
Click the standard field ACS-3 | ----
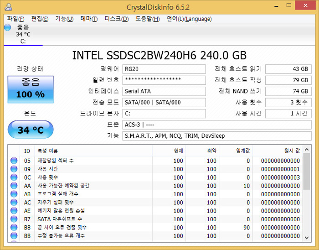point(217,125)
